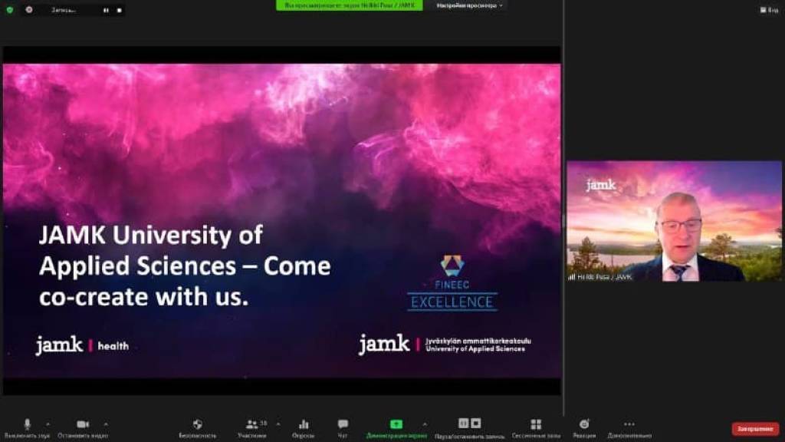The image size is (785, 442).
Task: Stop video using the camera icon
Action: [x=83, y=424]
